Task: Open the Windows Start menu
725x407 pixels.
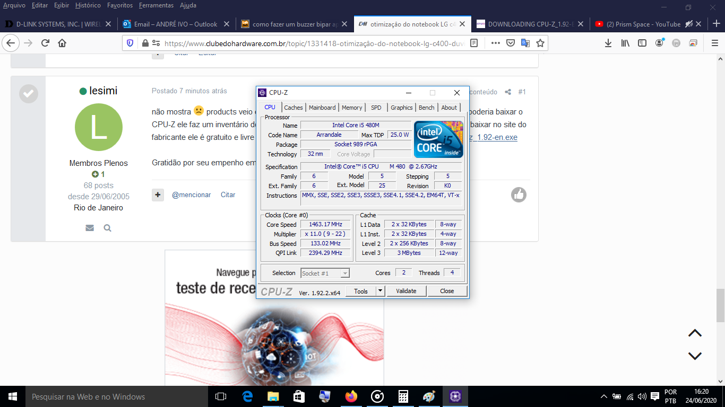Action: pos(12,396)
